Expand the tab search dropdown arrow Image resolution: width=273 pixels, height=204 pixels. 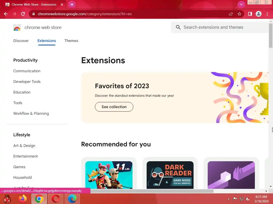coord(241,5)
